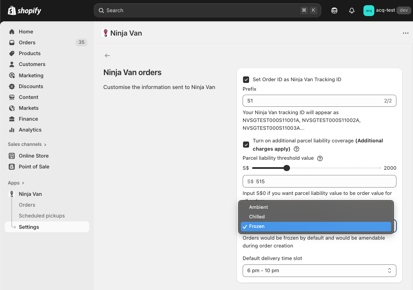Open the Analytics page

point(30,130)
